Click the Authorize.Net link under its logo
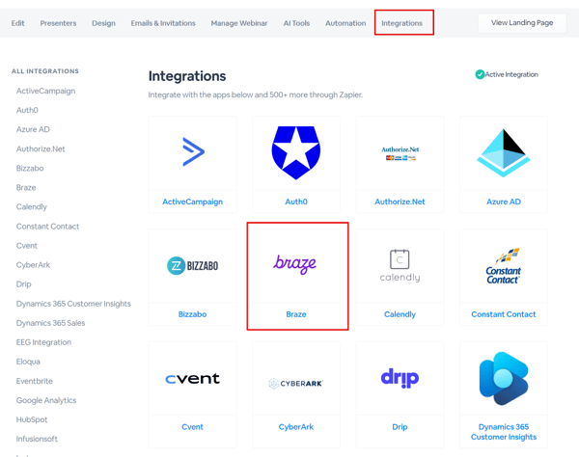Viewport: 579px width, 457px height. point(400,202)
